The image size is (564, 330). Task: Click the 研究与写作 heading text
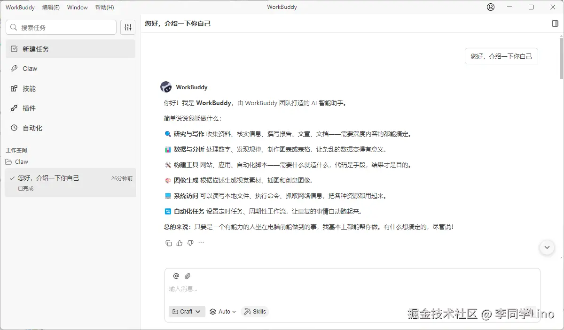coord(189,134)
